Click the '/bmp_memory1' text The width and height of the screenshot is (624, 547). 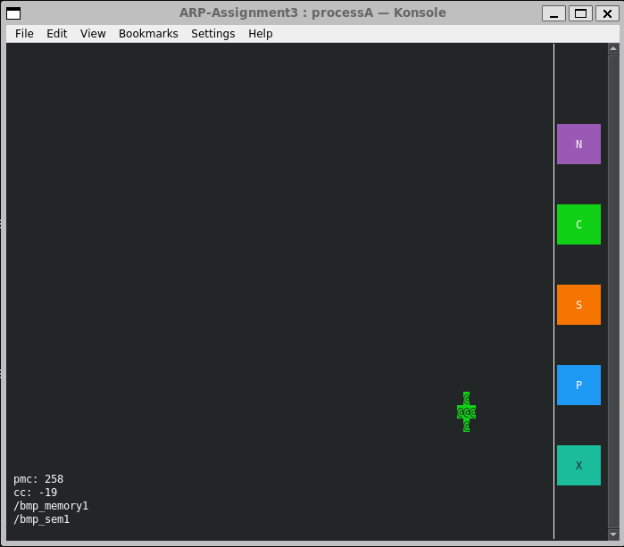51,506
